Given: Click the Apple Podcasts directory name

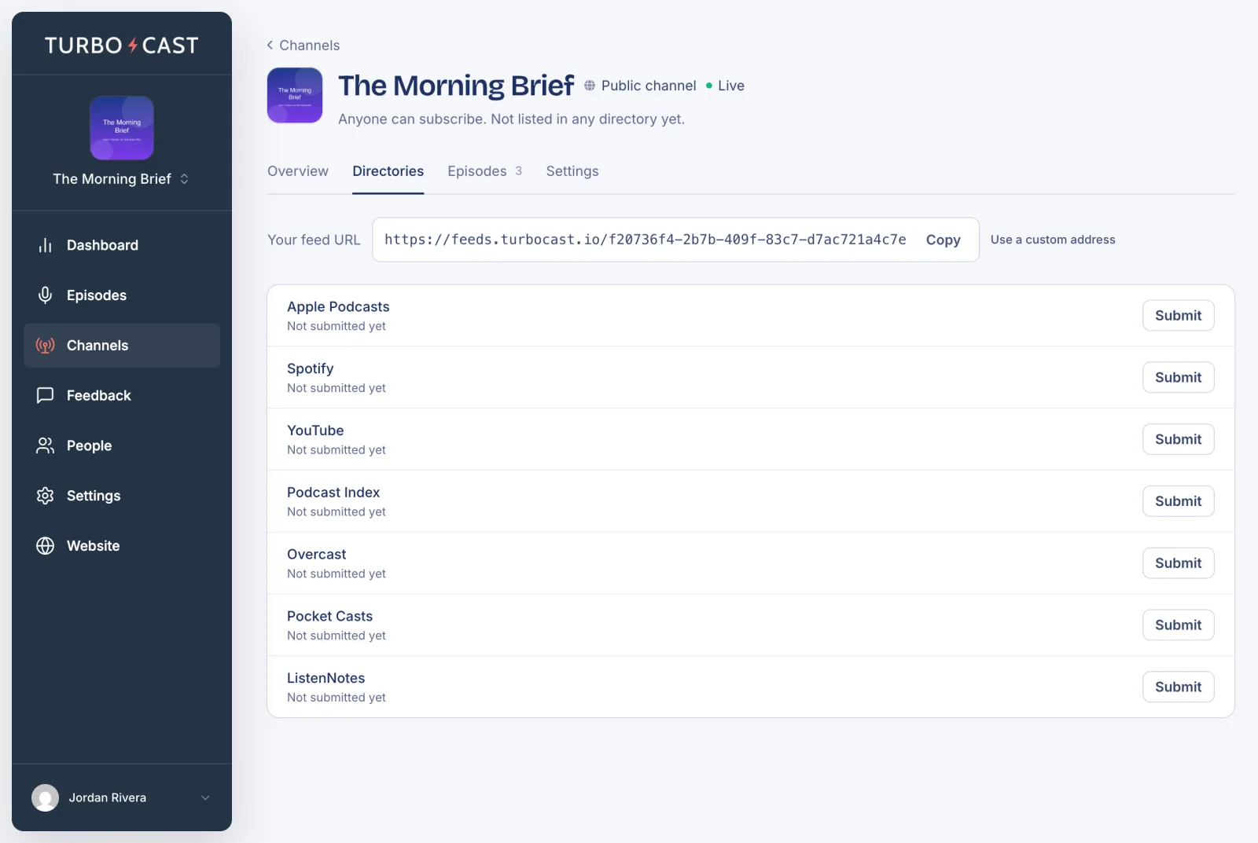Looking at the screenshot, I should (x=338, y=307).
